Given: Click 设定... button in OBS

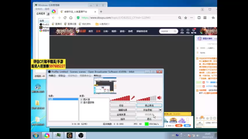Looking at the screenshot, I should pyautogui.click(x=123, y=106).
